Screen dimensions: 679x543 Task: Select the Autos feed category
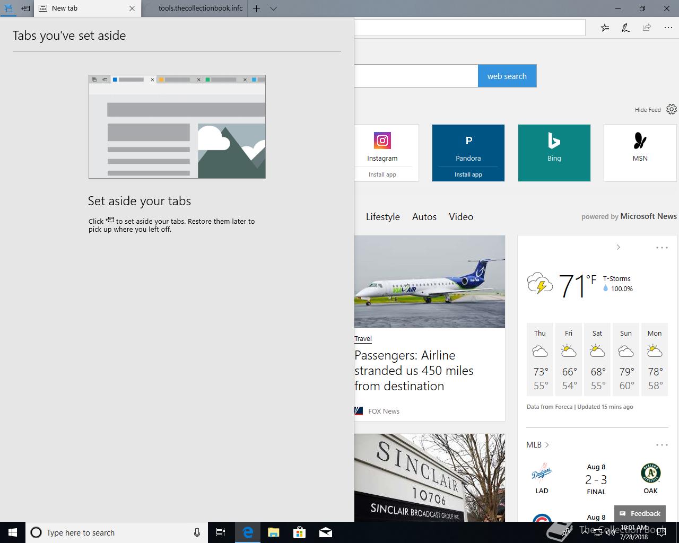[424, 217]
